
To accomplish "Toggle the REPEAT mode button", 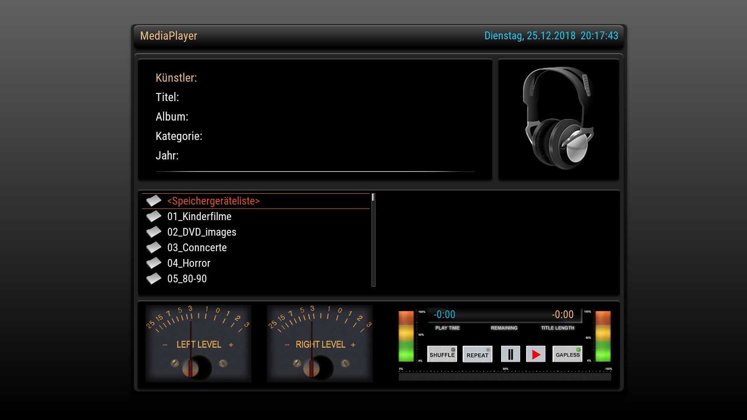I will click(477, 354).
